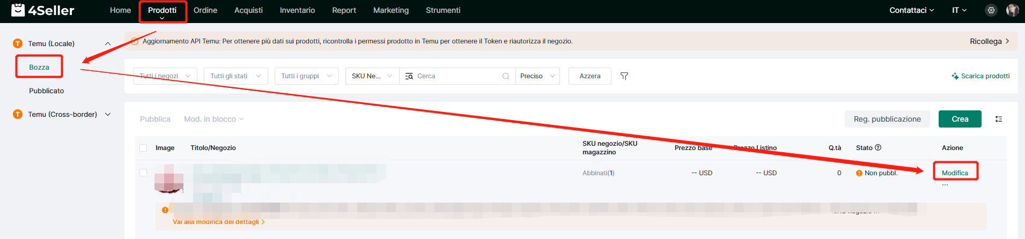Image resolution: width=1025 pixels, height=239 pixels.
Task: Open the Report menu
Action: click(x=344, y=10)
